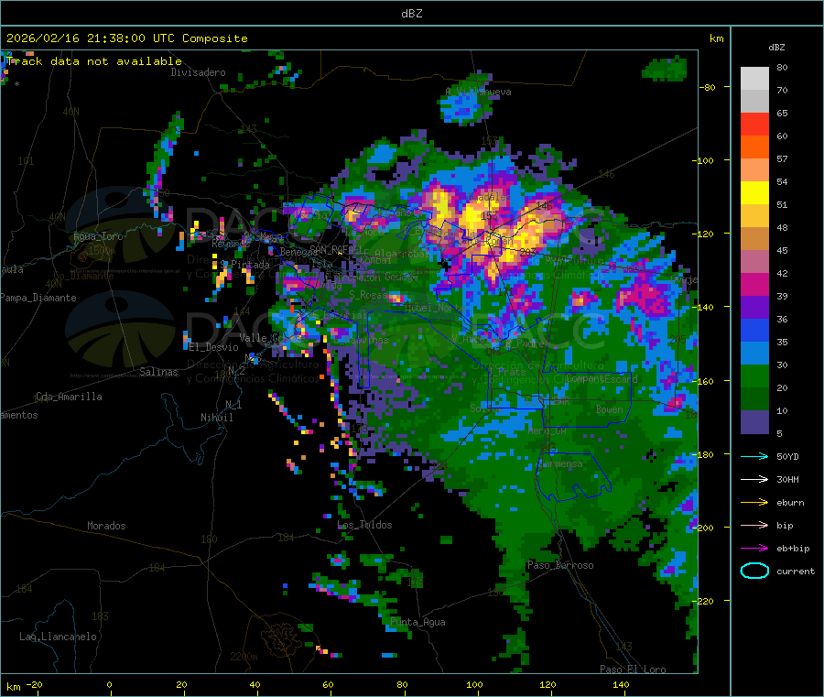
Task: Click the 'dBZ' title at the top
Action: 411,14
